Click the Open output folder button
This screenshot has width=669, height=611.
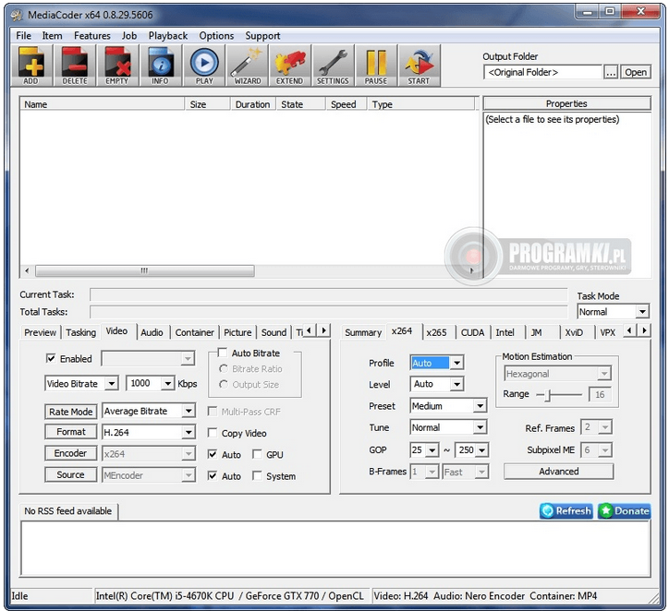[x=636, y=72]
